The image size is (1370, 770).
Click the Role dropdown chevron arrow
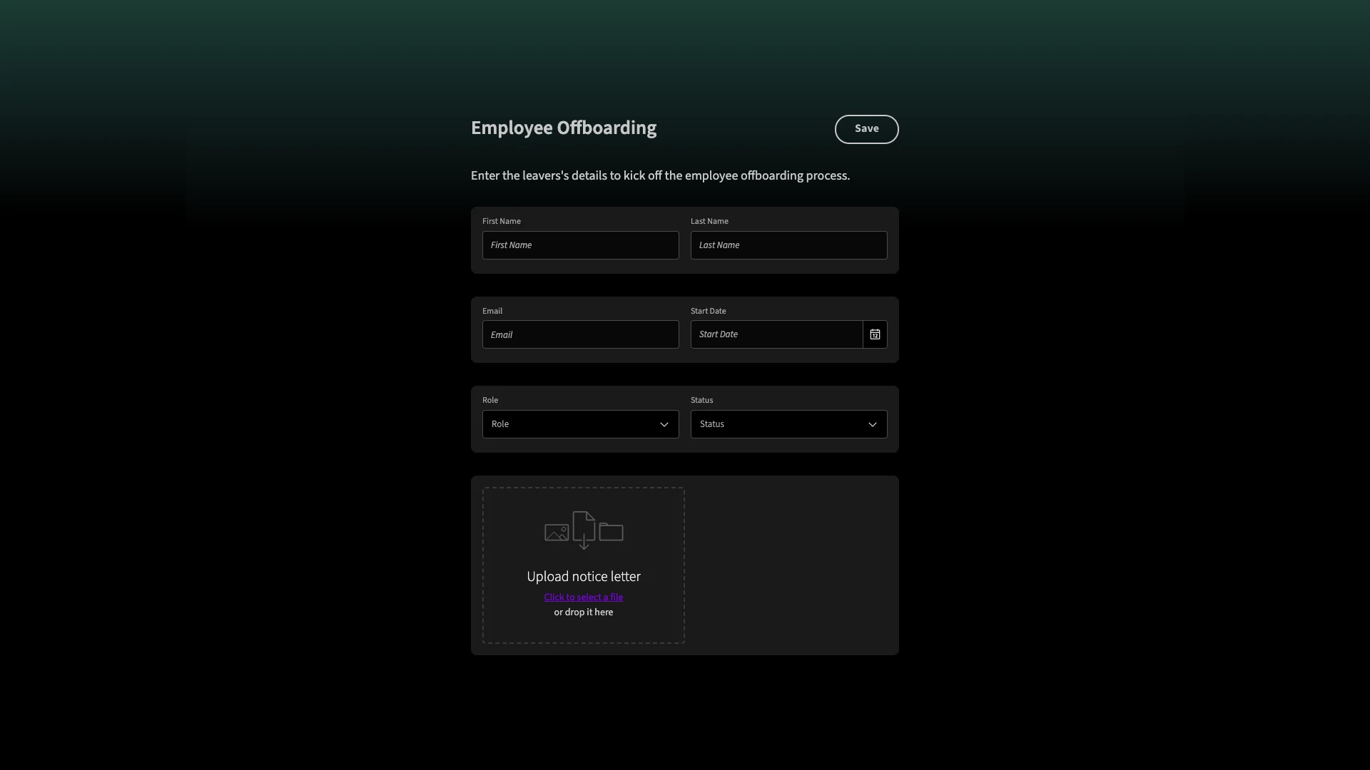(x=664, y=425)
